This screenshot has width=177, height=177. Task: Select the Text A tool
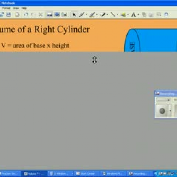coord(133,15)
